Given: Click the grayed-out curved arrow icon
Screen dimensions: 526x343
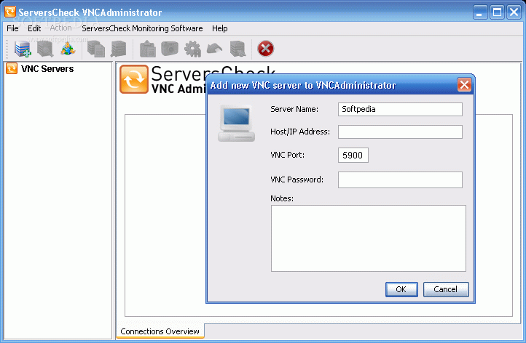Looking at the screenshot, I should pos(214,49).
